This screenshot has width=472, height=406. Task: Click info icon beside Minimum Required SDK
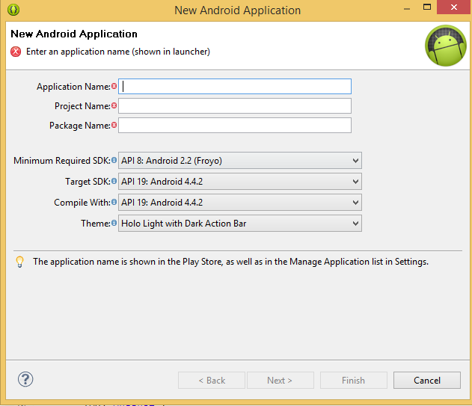[114, 160]
